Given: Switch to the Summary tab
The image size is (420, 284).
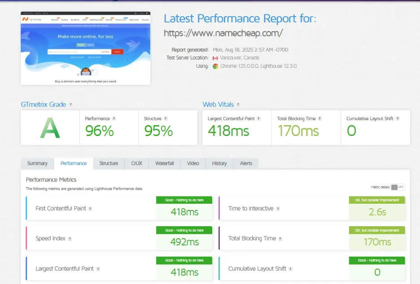Looking at the screenshot, I should click(37, 163).
